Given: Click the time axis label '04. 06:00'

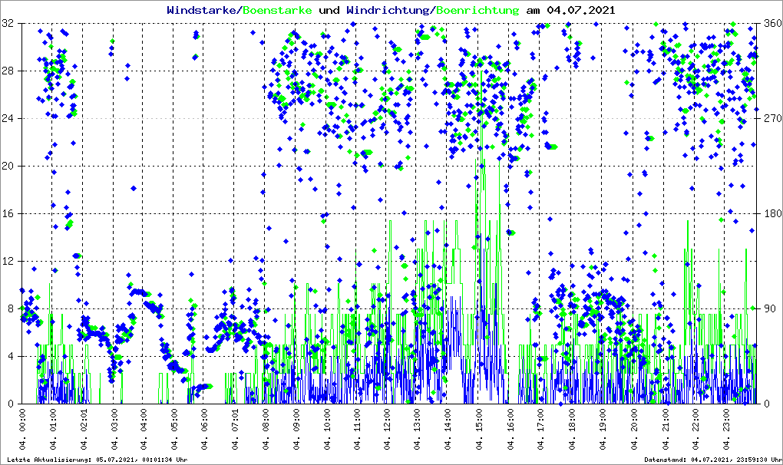Looking at the screenshot, I should (x=203, y=429).
